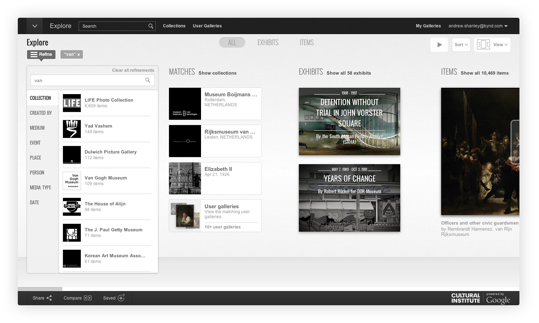The height and width of the screenshot is (323, 539).
Task: Open the View layout dropdown
Action: click(x=492, y=45)
